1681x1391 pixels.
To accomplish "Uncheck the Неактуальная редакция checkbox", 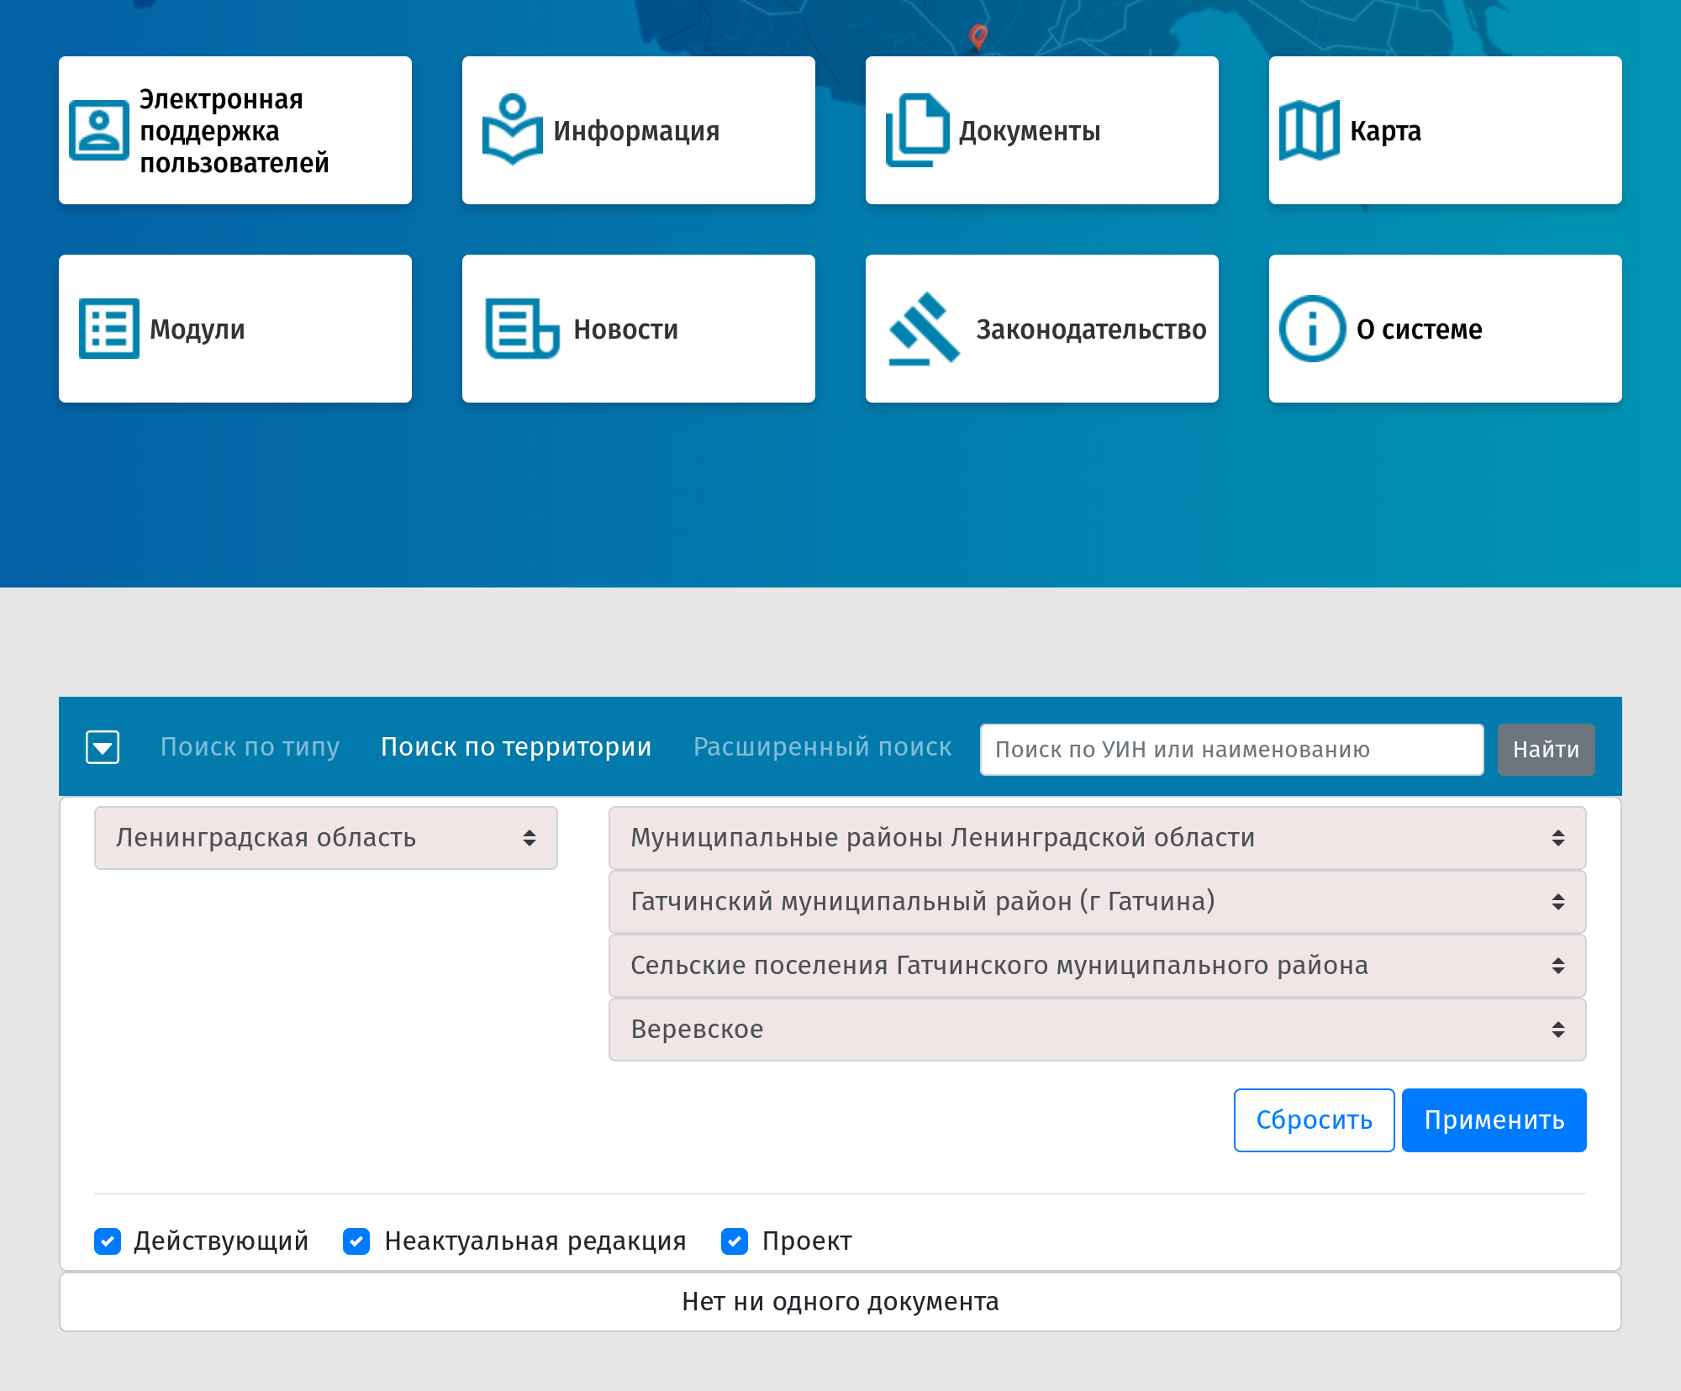I will coord(356,1241).
